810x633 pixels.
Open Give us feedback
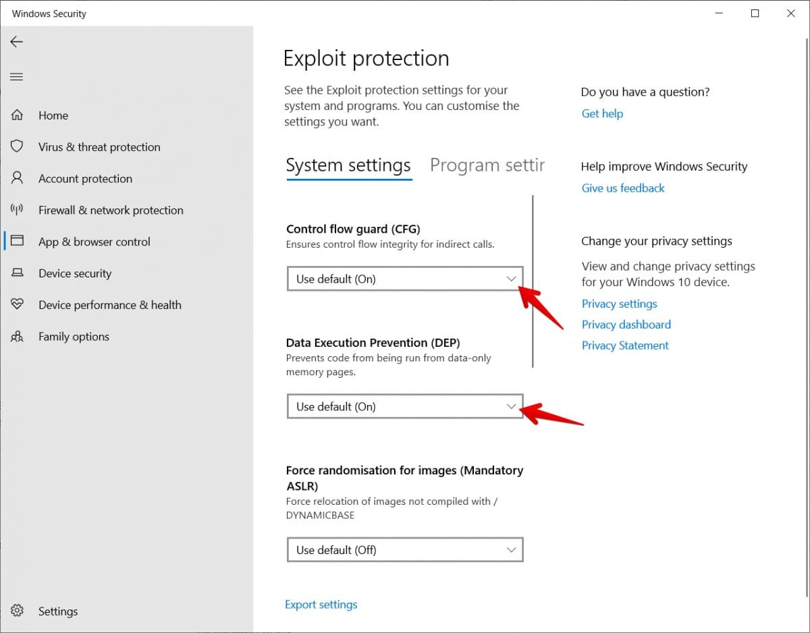tap(622, 188)
